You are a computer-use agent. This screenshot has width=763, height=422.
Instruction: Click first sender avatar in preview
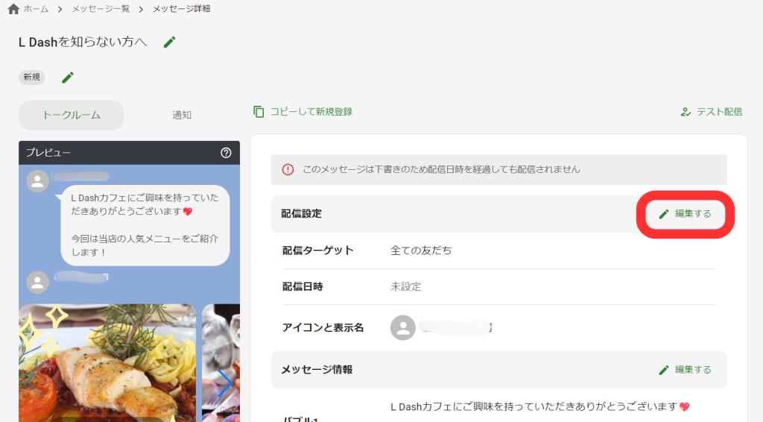pos(37,182)
